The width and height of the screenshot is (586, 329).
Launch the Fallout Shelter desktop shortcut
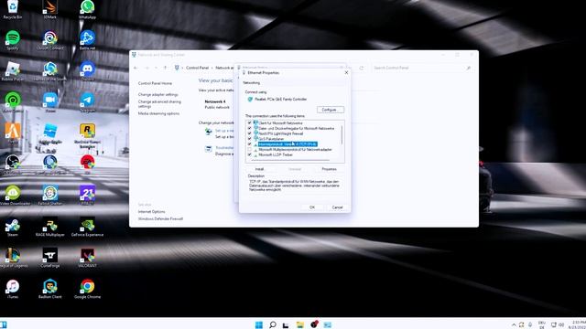49,195
